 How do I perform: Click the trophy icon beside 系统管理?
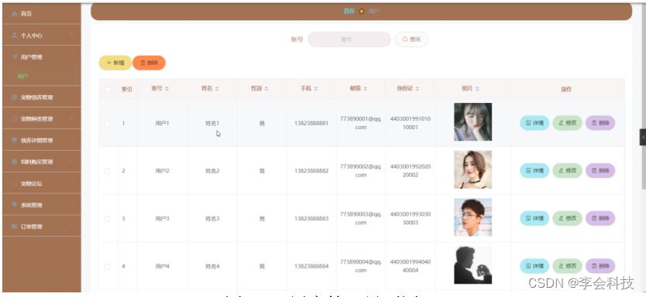(15, 205)
